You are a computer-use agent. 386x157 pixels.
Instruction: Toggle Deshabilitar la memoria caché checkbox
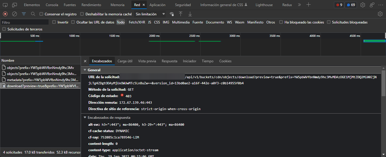click(82, 14)
